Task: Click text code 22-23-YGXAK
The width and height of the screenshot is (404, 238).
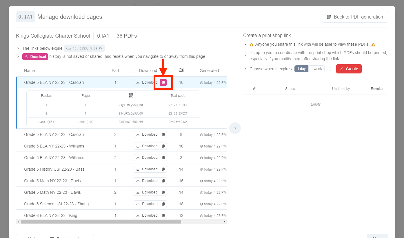Action: 178,122
